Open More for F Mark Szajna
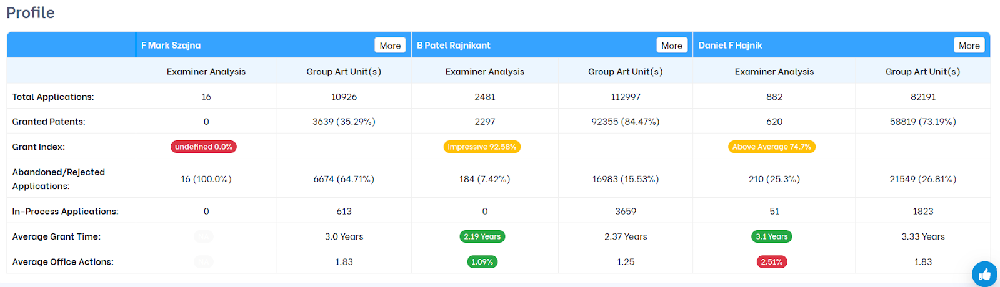Image resolution: width=1000 pixels, height=287 pixels. [390, 46]
